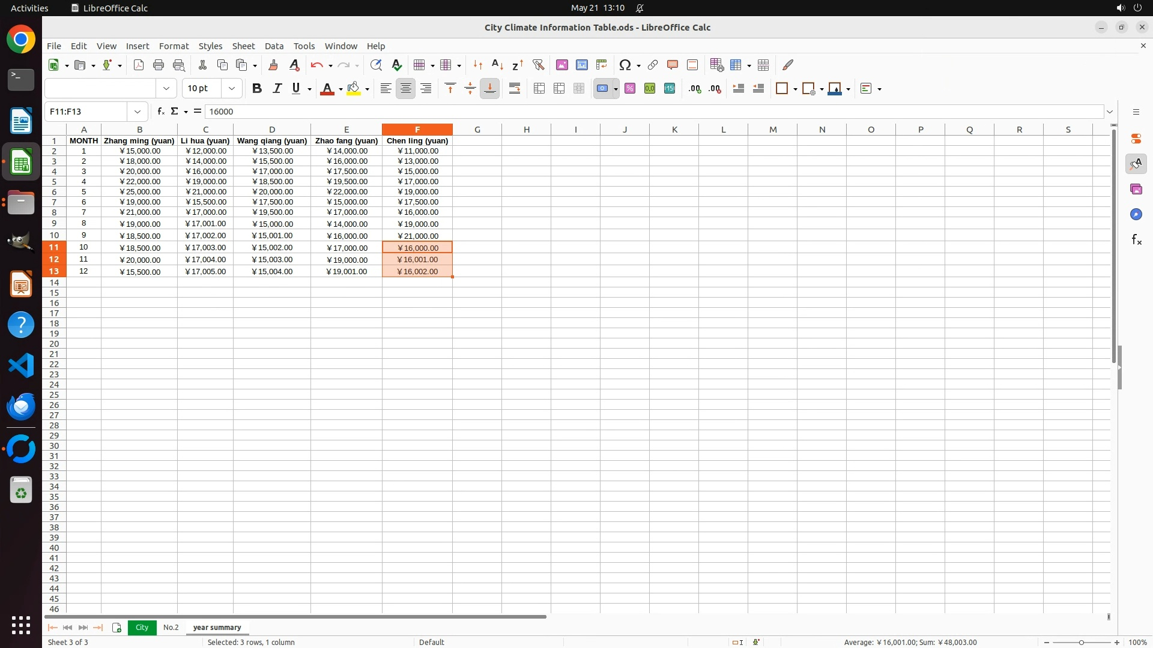Click the Sort Ascending toolbar icon

tap(497, 65)
